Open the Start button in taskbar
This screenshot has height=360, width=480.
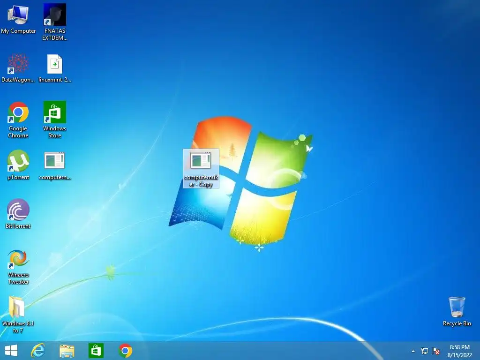pyautogui.click(x=11, y=351)
